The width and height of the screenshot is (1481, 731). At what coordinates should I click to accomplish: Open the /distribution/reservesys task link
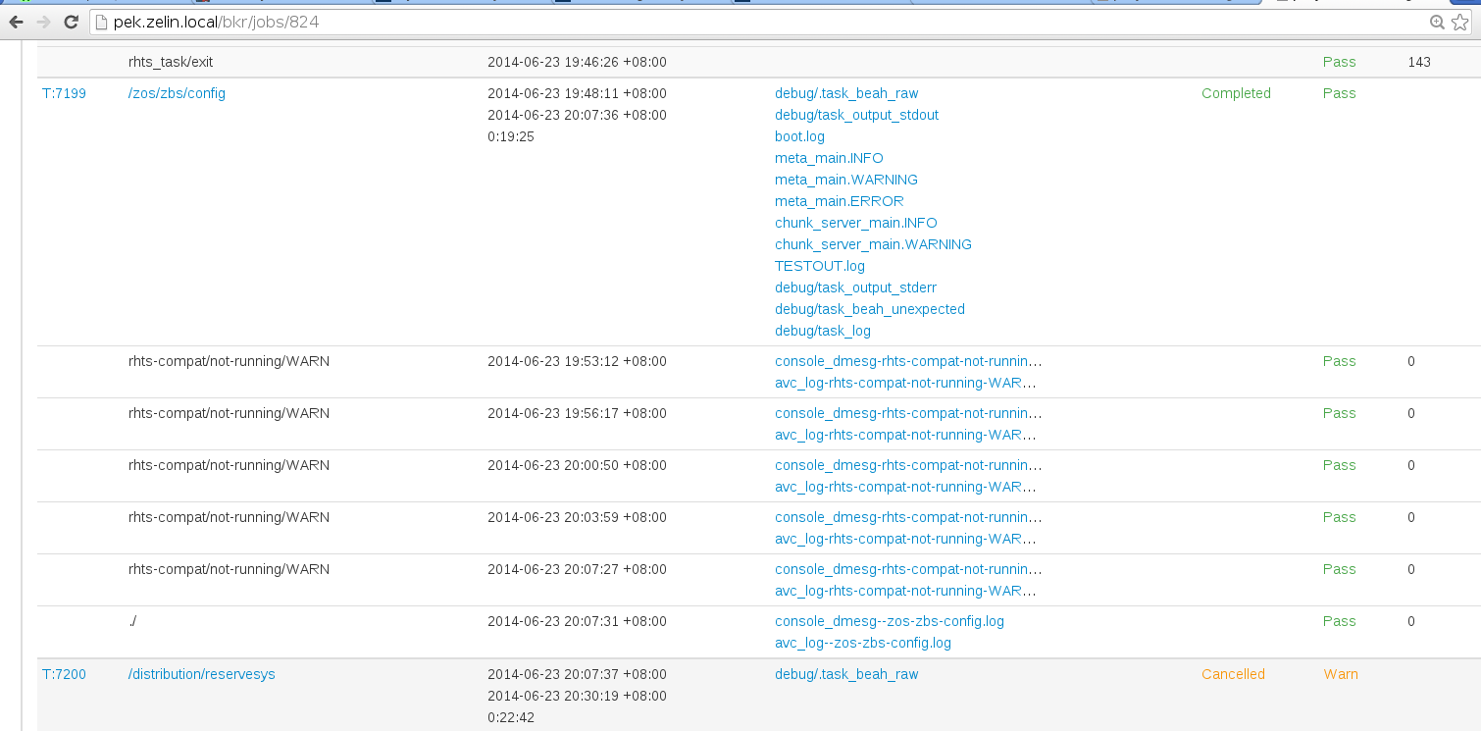[202, 674]
